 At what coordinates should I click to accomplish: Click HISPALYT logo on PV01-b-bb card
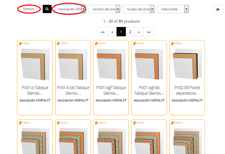click(x=62, y=44)
